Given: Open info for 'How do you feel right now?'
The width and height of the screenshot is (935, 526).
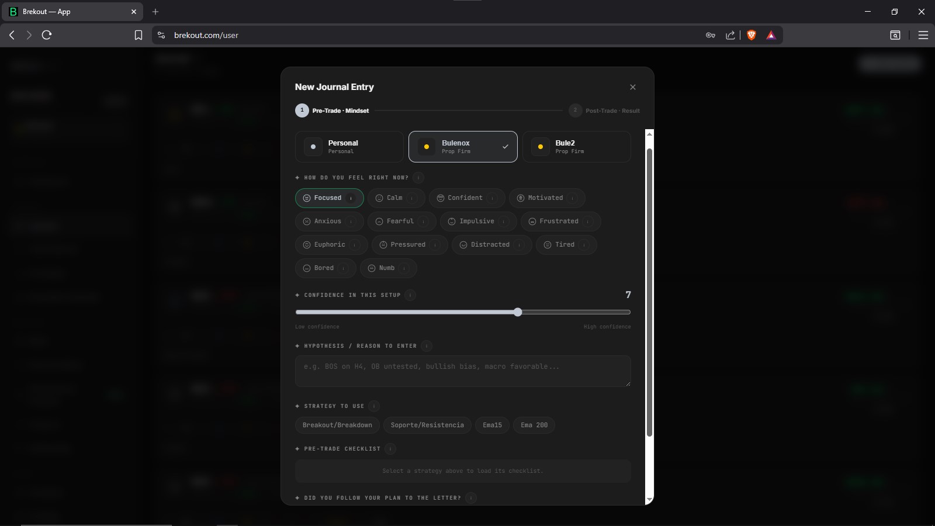Looking at the screenshot, I should pos(418,178).
